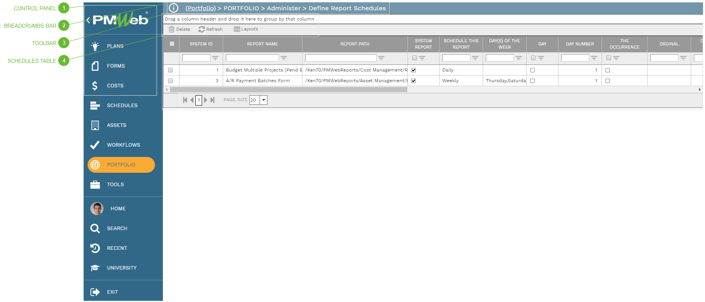
Task: Go to next page of table
Action: pyautogui.click(x=205, y=100)
